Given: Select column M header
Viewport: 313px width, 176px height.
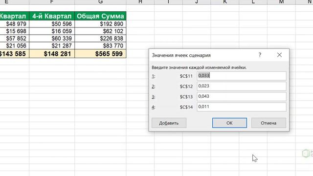Looking at the screenshot, I should pyautogui.click(x=281, y=2).
